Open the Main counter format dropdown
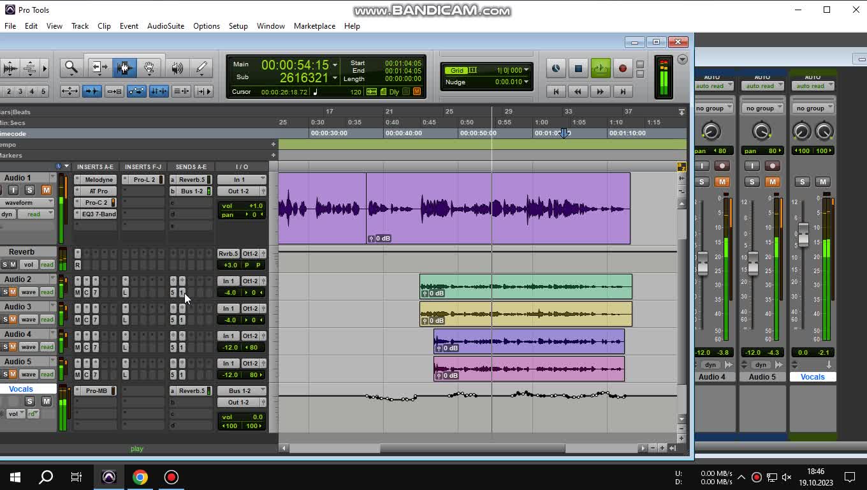The image size is (867, 490). tap(335, 64)
